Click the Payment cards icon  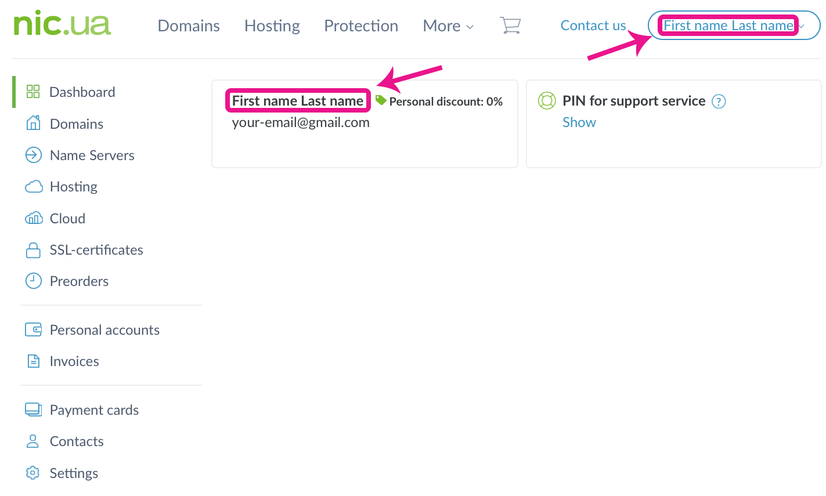33,410
